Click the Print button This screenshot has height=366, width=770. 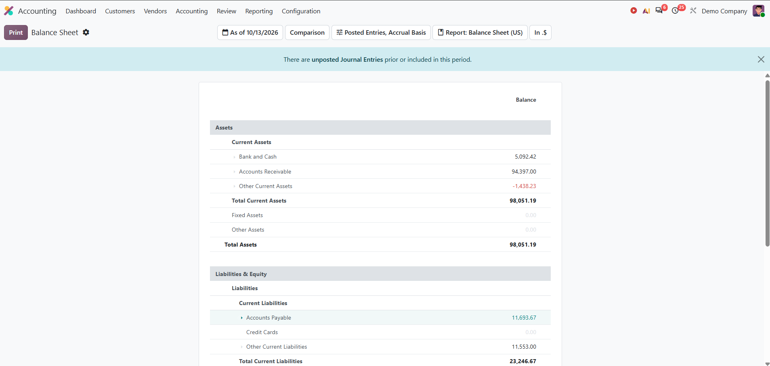tap(16, 33)
